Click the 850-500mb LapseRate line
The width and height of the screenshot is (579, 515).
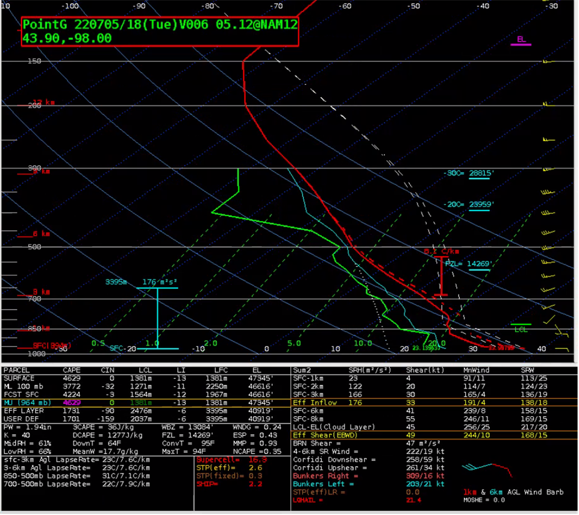pos(77,476)
